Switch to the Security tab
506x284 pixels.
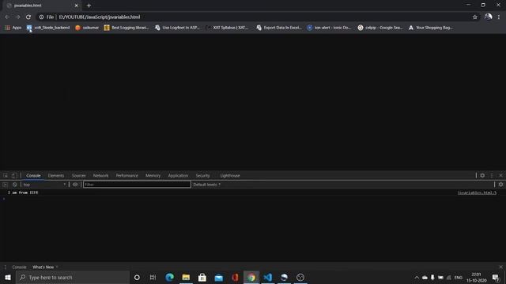coord(202,175)
